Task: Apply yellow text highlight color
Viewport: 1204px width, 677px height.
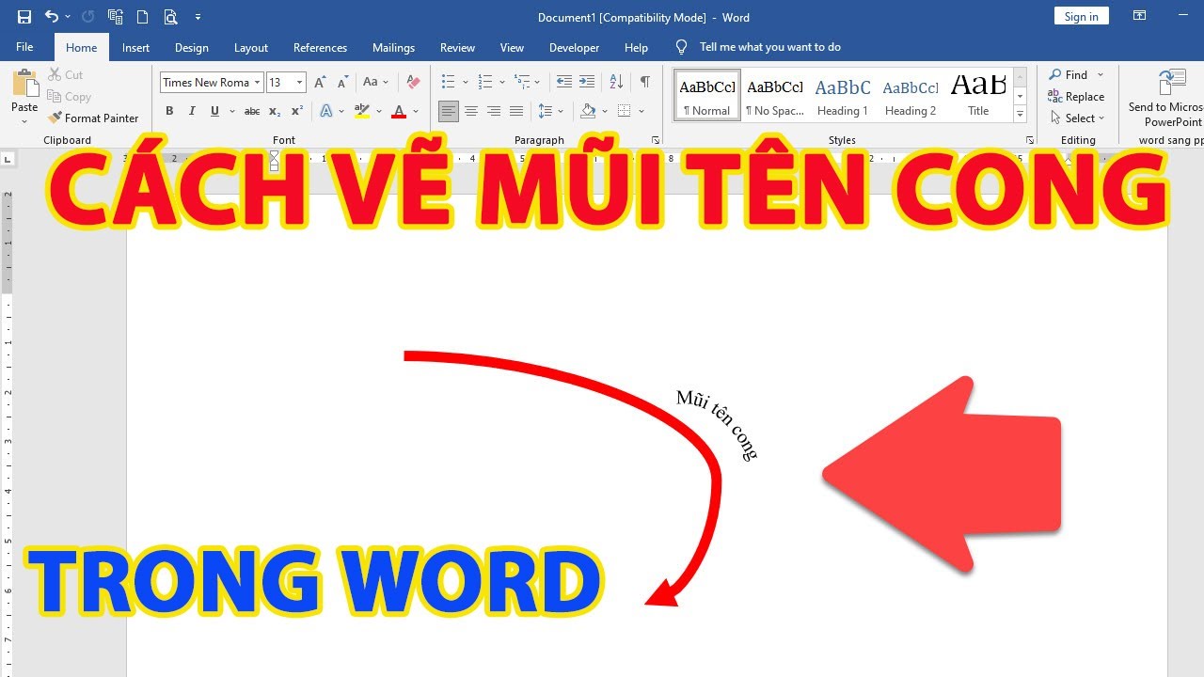Action: click(361, 111)
